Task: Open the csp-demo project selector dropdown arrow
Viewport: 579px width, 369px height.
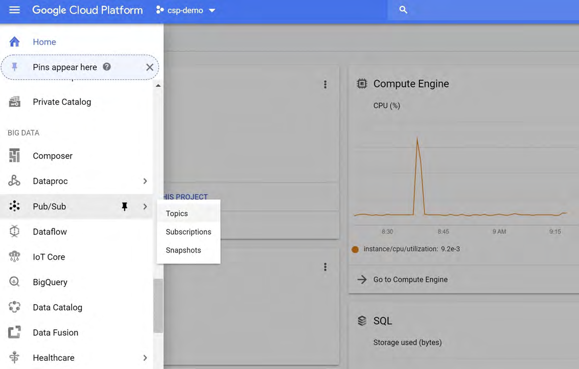Action: pos(212,10)
